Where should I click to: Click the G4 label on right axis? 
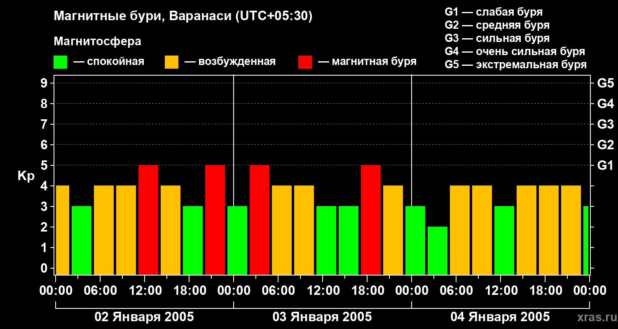pos(605,104)
